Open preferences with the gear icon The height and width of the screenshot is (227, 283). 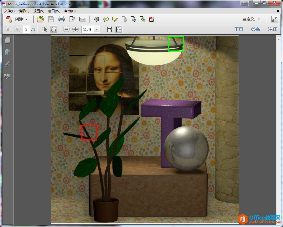(x=97, y=19)
